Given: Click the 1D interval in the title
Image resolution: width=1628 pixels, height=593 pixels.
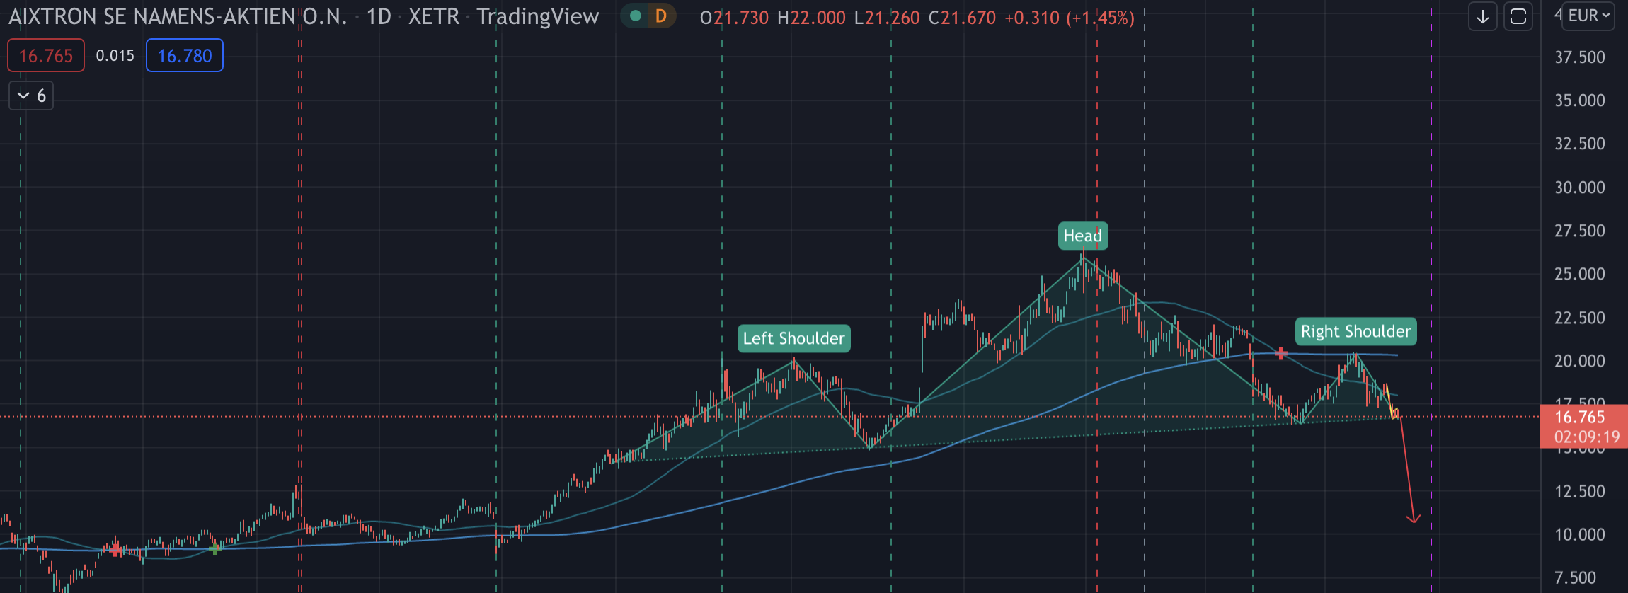Looking at the screenshot, I should pyautogui.click(x=379, y=16).
